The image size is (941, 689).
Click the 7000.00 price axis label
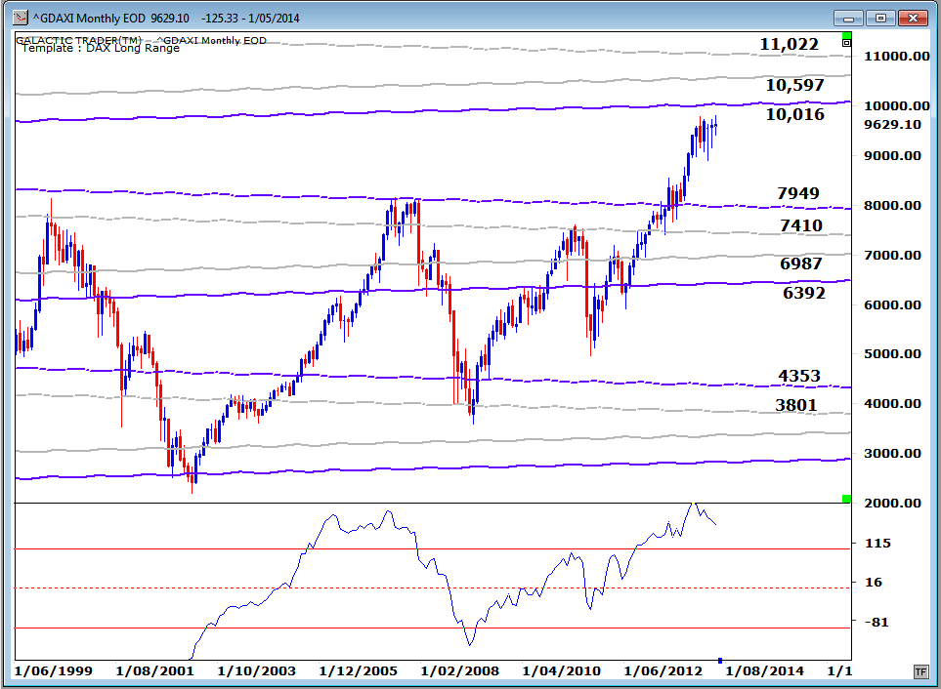coord(892,256)
